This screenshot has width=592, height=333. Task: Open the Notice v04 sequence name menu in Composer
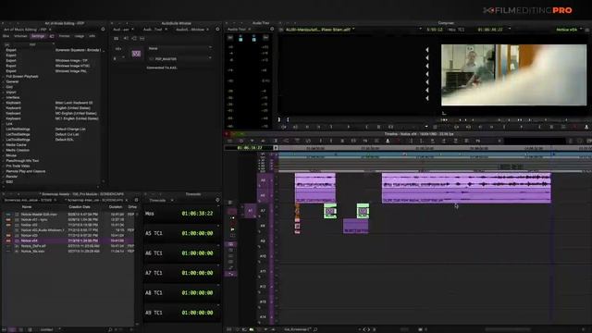(x=569, y=30)
